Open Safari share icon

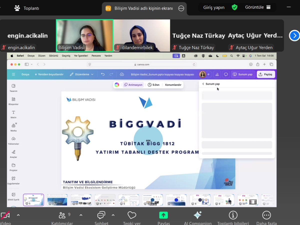click(257, 64)
